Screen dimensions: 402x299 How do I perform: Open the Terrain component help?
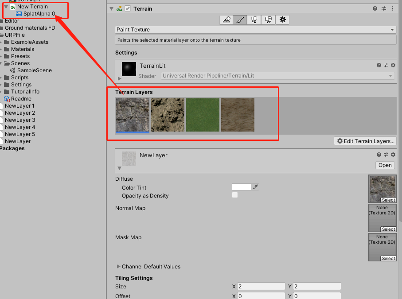click(x=375, y=8)
